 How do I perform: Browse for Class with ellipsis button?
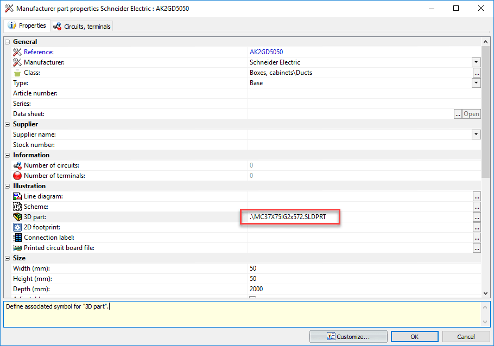477,73
